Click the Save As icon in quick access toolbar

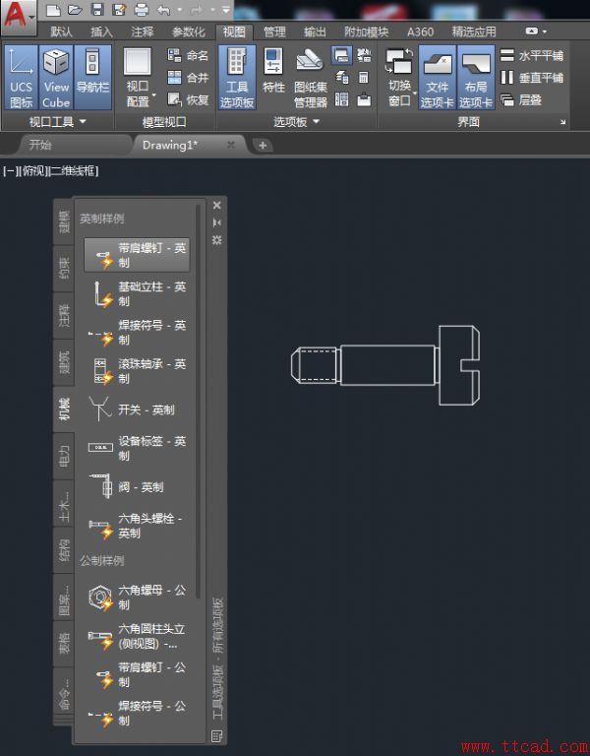pos(118,9)
